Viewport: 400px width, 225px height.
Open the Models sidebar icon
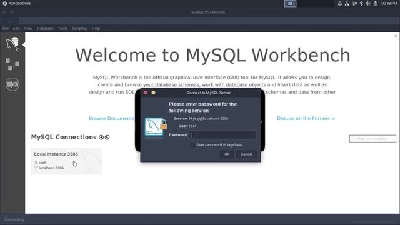click(12, 64)
